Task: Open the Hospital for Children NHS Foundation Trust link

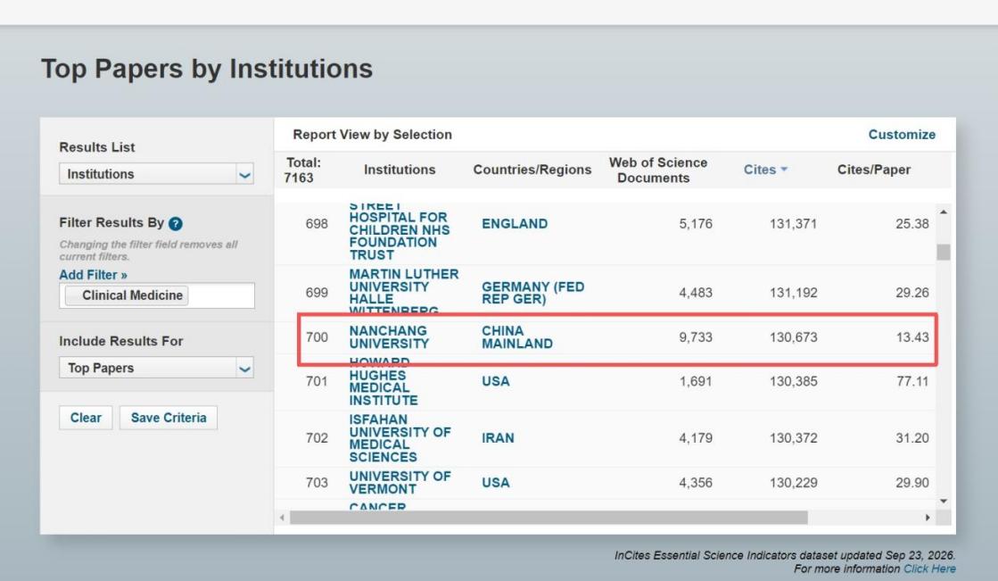Action: [399, 230]
